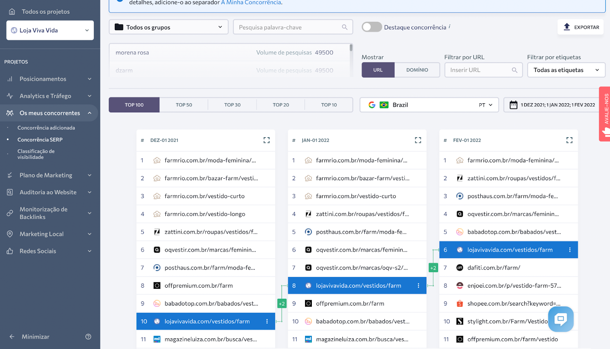Click the help question mark icon

(x=88, y=337)
